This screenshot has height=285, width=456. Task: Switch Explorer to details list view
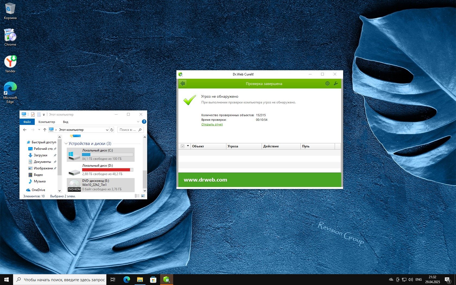click(x=137, y=196)
